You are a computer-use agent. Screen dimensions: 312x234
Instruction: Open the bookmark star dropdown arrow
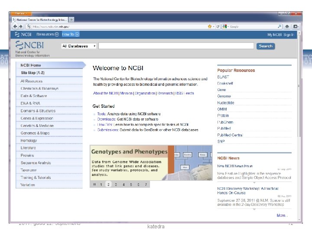coord(213,26)
